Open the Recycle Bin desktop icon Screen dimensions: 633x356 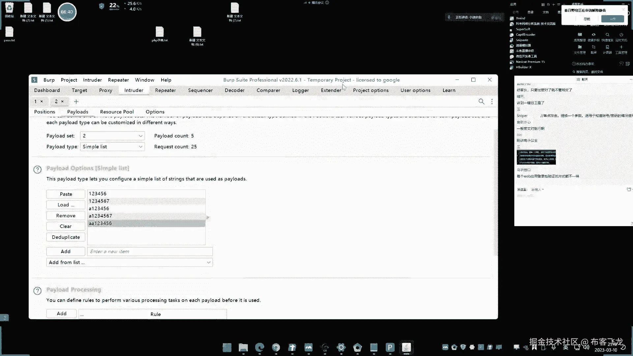[9, 9]
